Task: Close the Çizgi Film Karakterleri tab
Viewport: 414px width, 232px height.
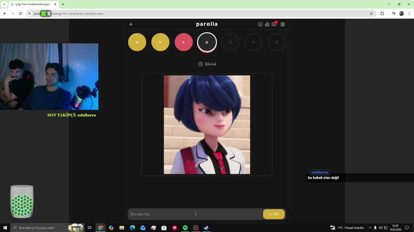Action: pos(55,4)
